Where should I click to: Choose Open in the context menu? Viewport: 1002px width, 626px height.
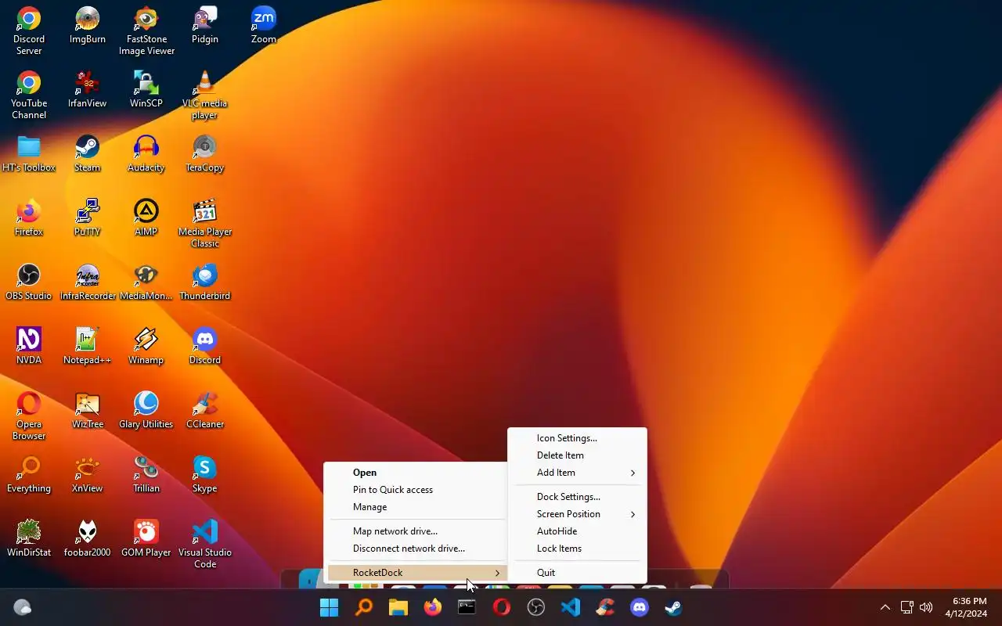point(416,473)
